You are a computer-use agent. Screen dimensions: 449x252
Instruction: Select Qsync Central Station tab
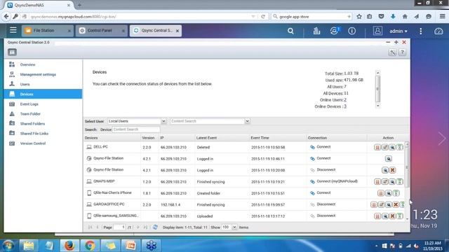point(156,31)
